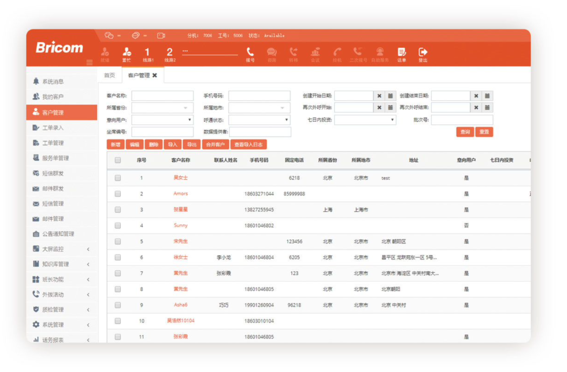The width and height of the screenshot is (567, 372).
Task: Click the 拨号 dial phone icon
Action: (x=250, y=53)
